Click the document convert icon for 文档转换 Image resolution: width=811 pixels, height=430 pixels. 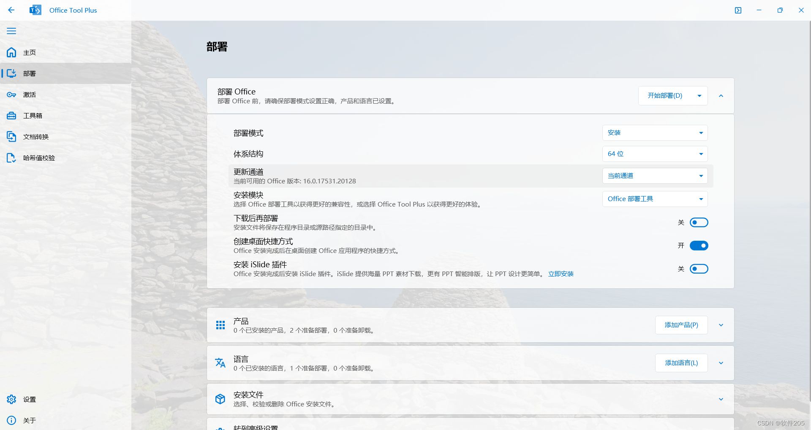click(x=11, y=137)
